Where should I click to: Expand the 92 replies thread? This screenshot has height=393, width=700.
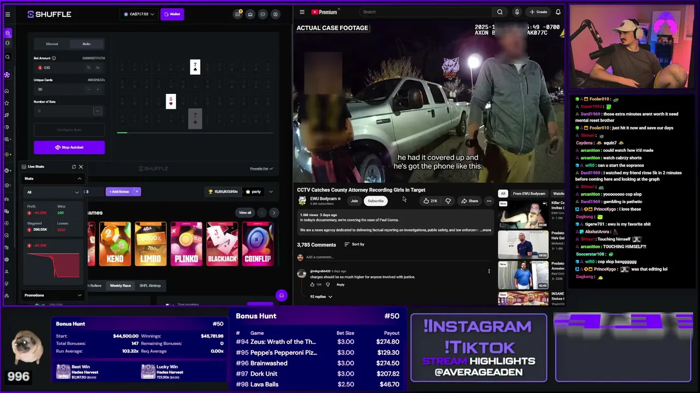321,296
